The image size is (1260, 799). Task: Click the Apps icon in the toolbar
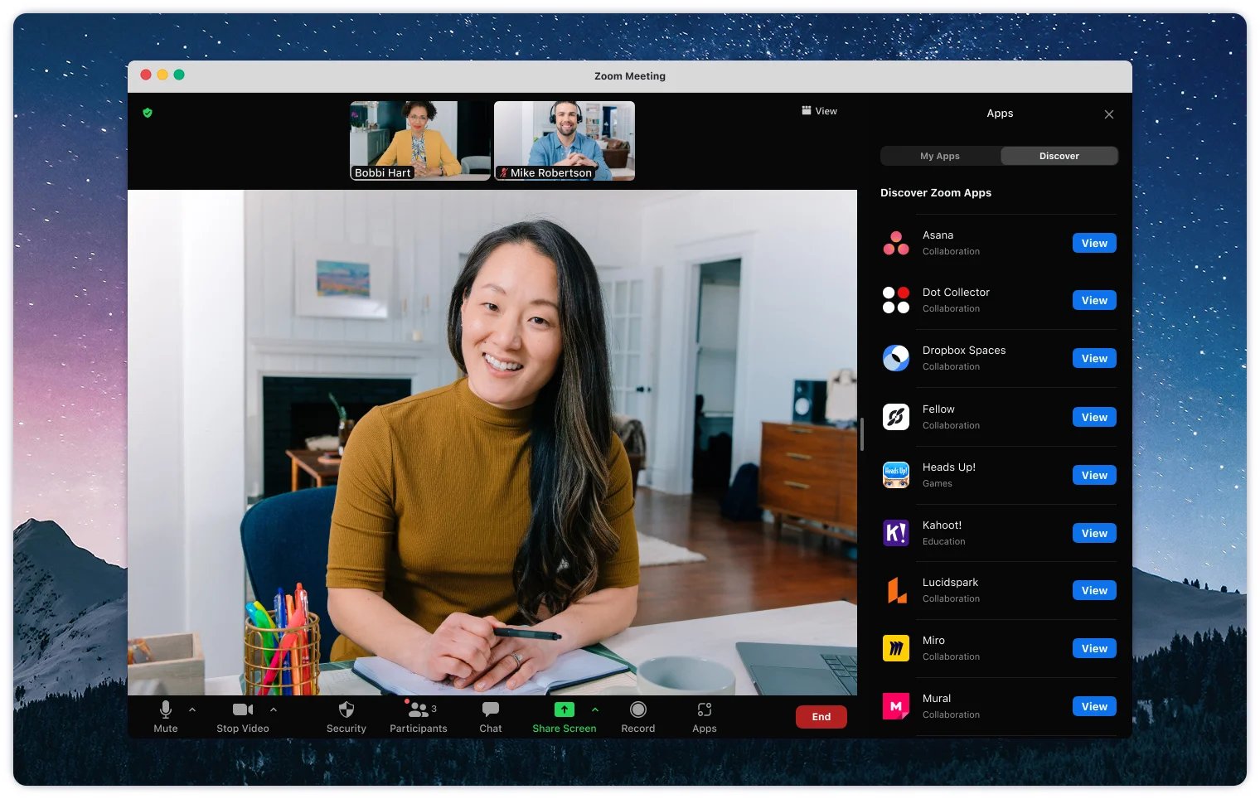[x=704, y=710]
